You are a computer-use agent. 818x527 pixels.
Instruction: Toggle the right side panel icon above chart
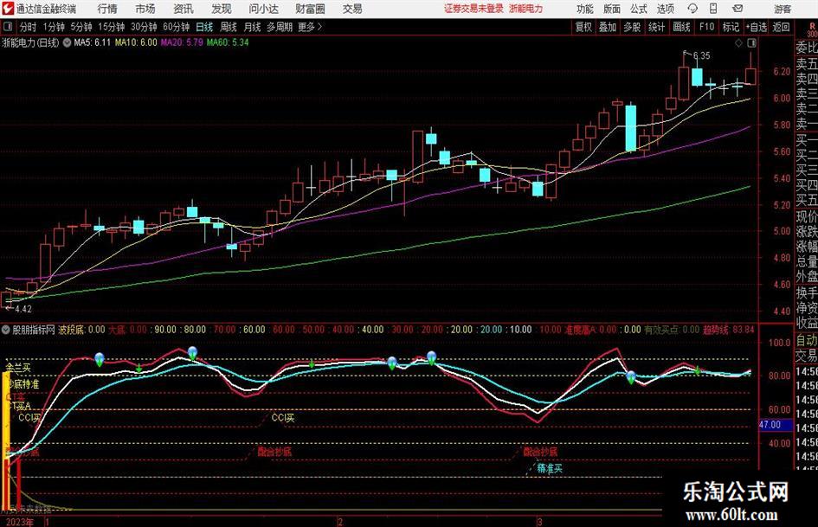click(751, 43)
